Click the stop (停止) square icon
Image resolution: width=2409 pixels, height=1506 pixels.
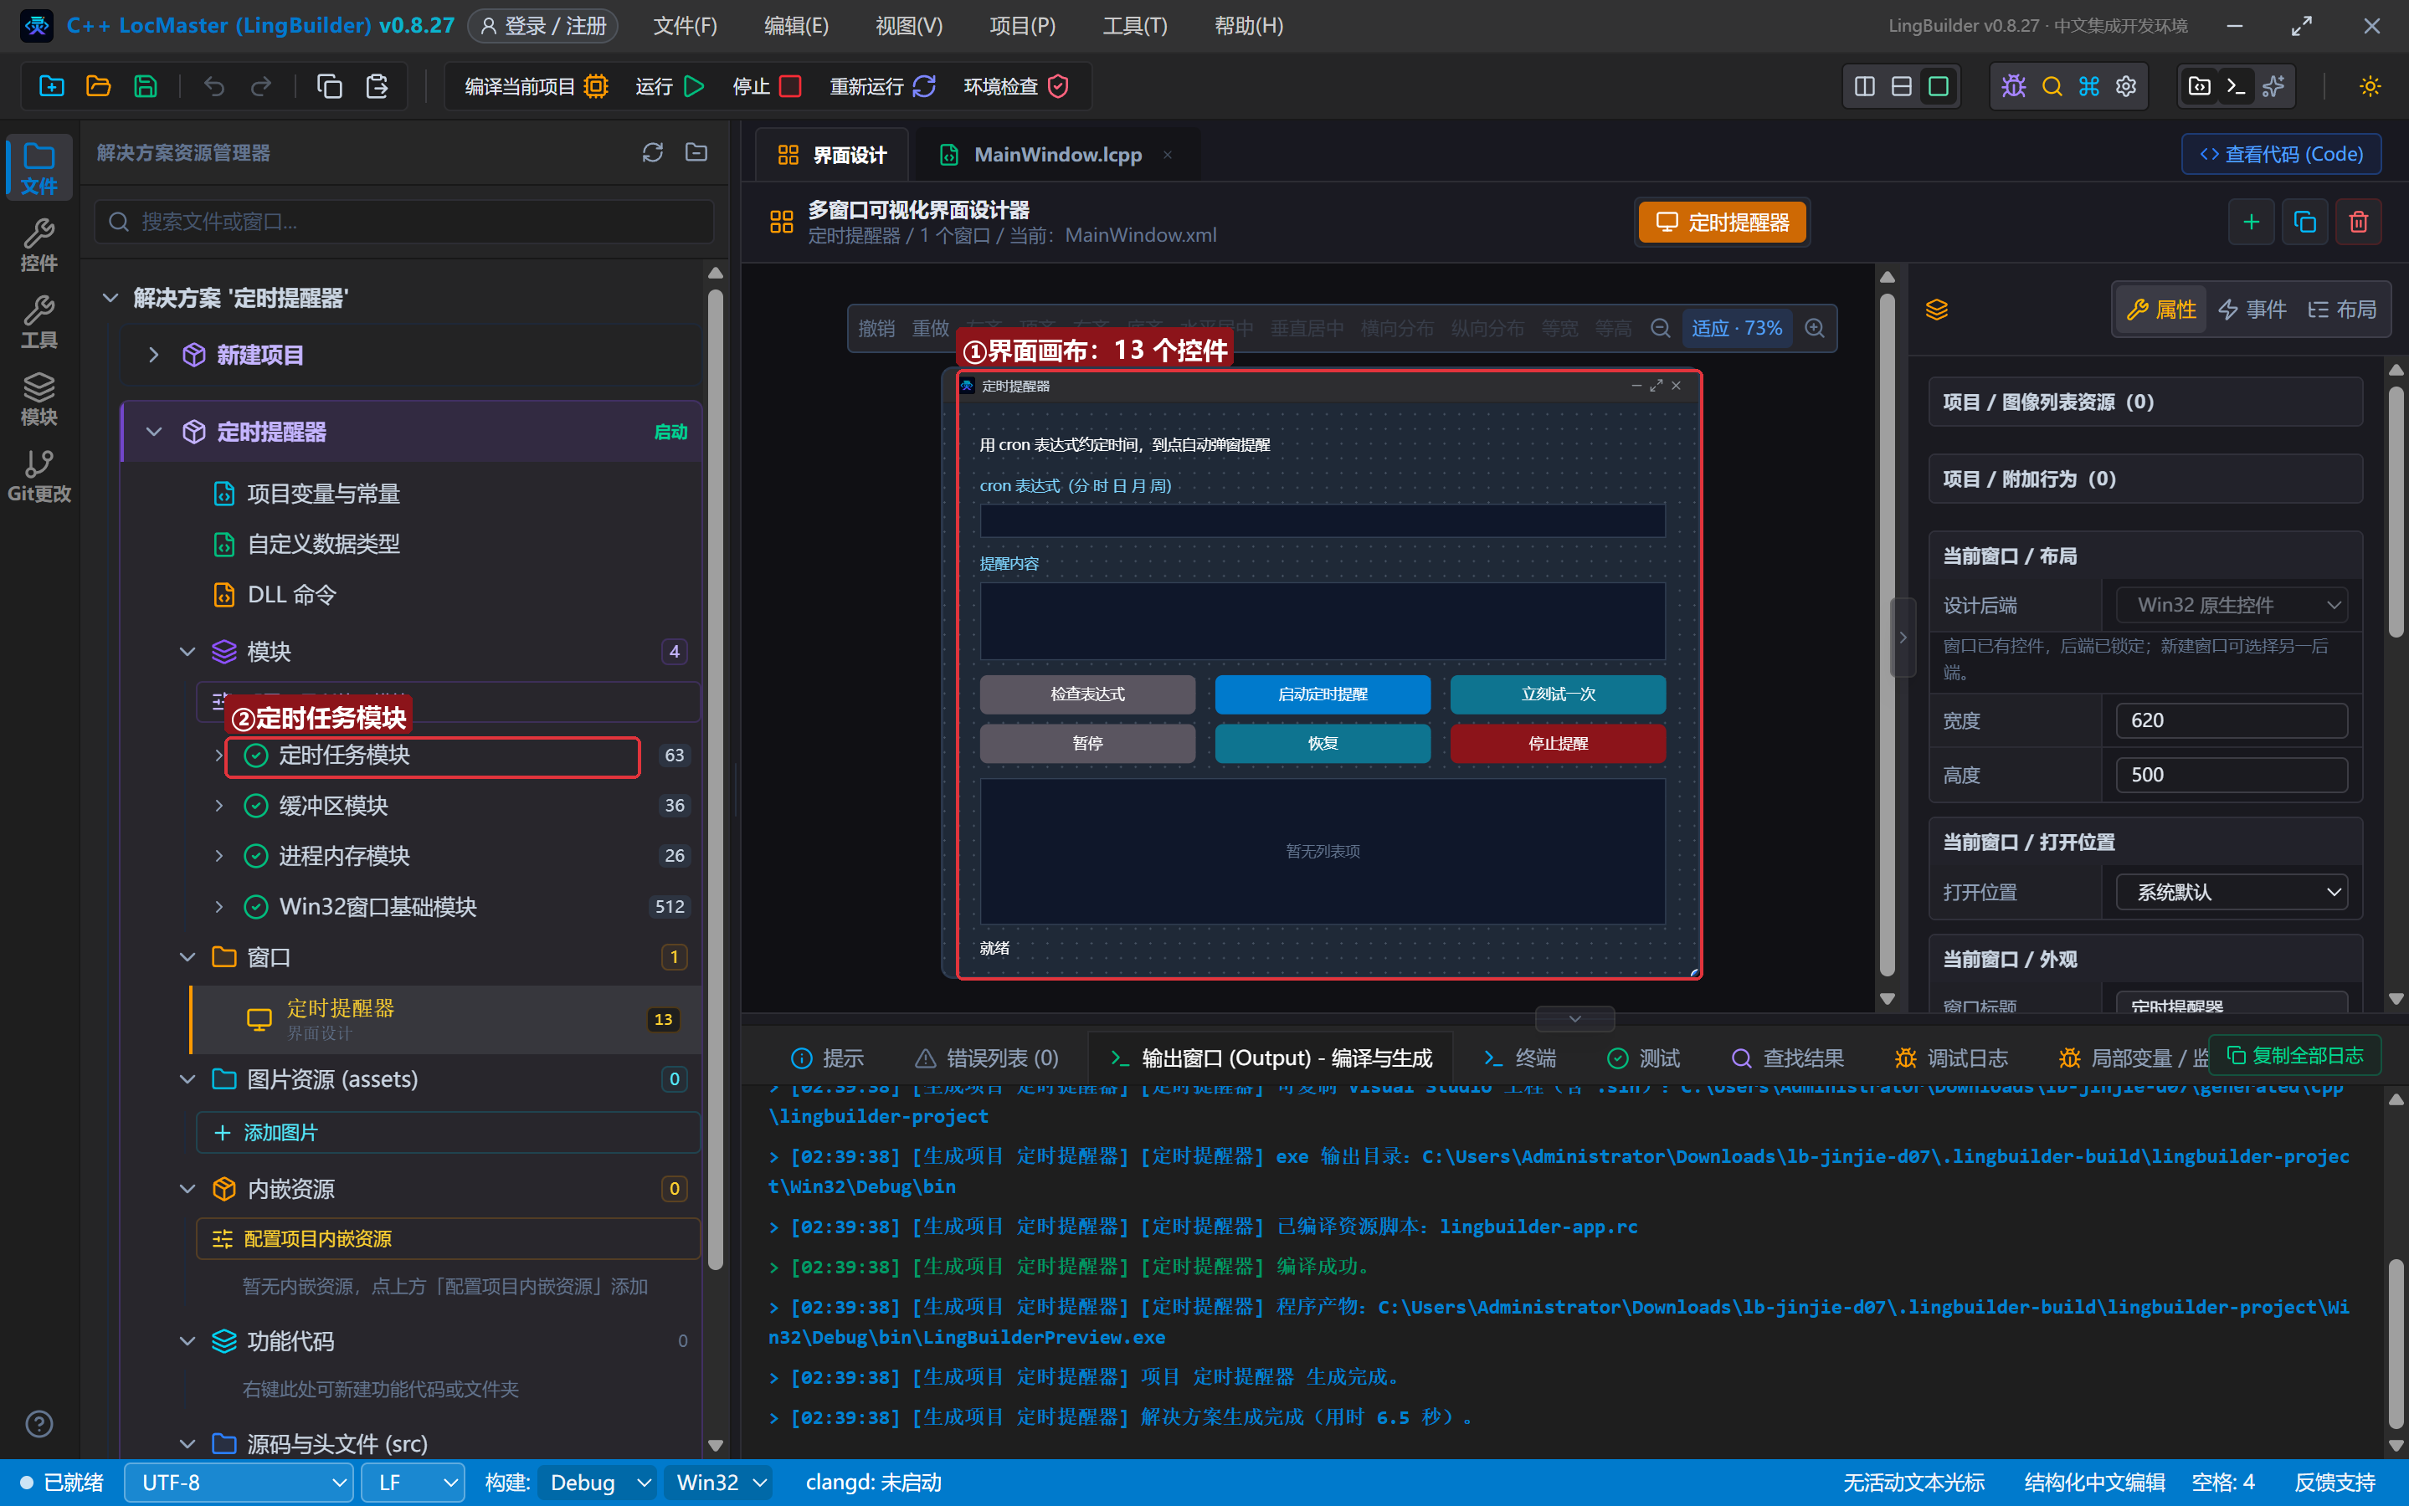click(x=790, y=87)
